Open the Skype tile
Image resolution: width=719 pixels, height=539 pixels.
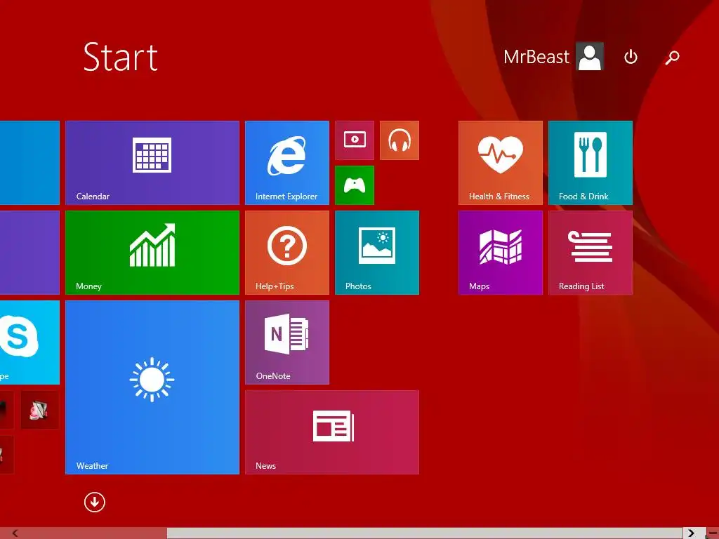pos(29,342)
